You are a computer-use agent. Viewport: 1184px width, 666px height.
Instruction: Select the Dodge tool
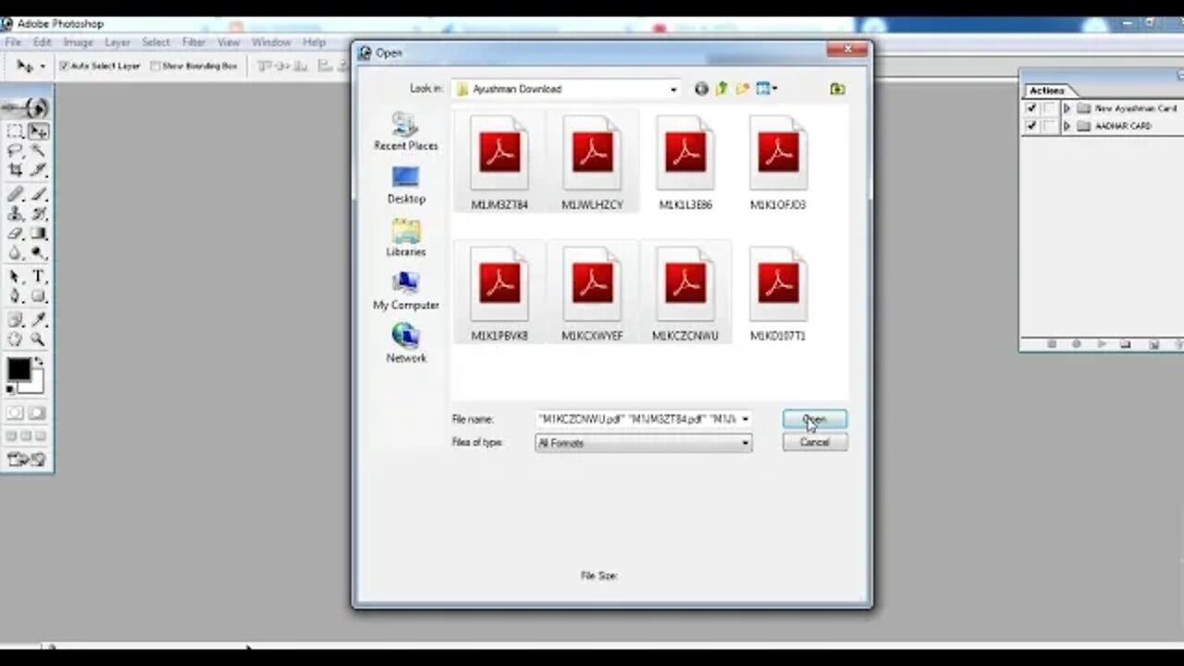[38, 253]
